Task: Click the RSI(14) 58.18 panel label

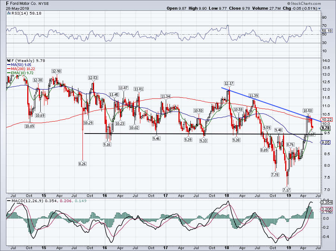Action: (x=26, y=13)
